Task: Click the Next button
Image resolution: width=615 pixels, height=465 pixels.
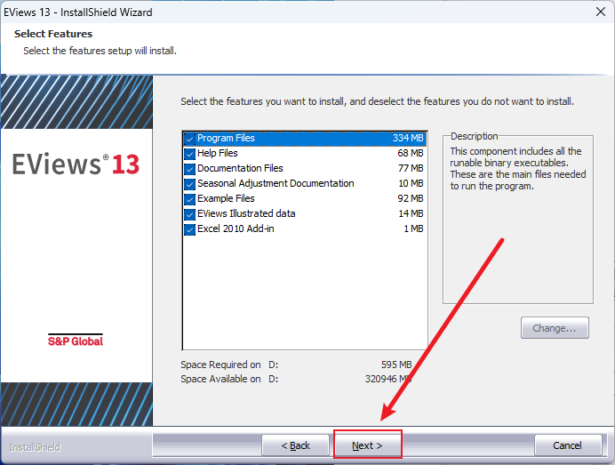Action: 368,445
